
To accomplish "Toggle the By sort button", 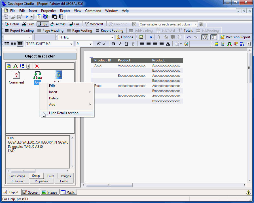I will coord(43,24).
